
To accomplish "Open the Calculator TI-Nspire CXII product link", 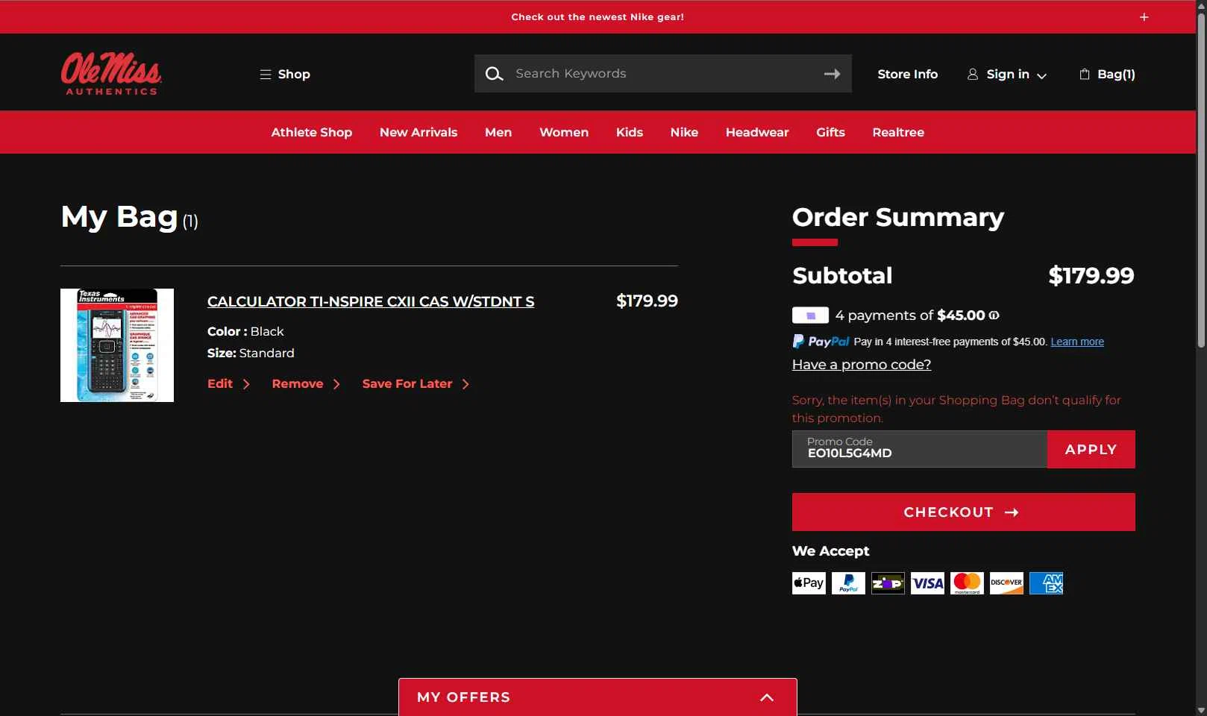I will pyautogui.click(x=371, y=301).
